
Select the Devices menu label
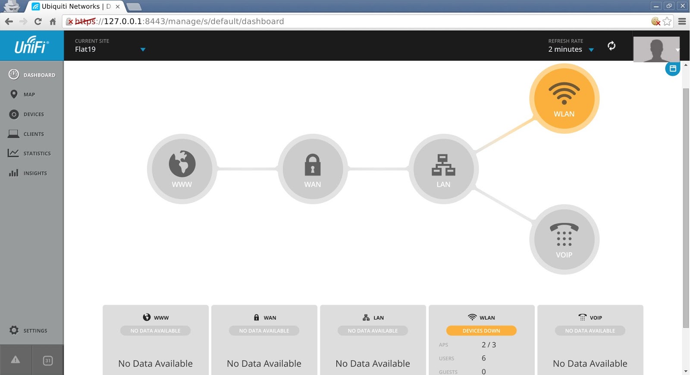pyautogui.click(x=34, y=114)
